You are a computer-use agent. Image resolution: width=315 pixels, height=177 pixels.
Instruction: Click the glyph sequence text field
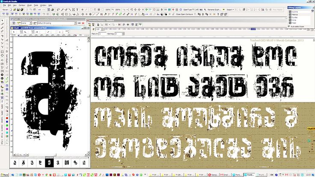point(206,29)
